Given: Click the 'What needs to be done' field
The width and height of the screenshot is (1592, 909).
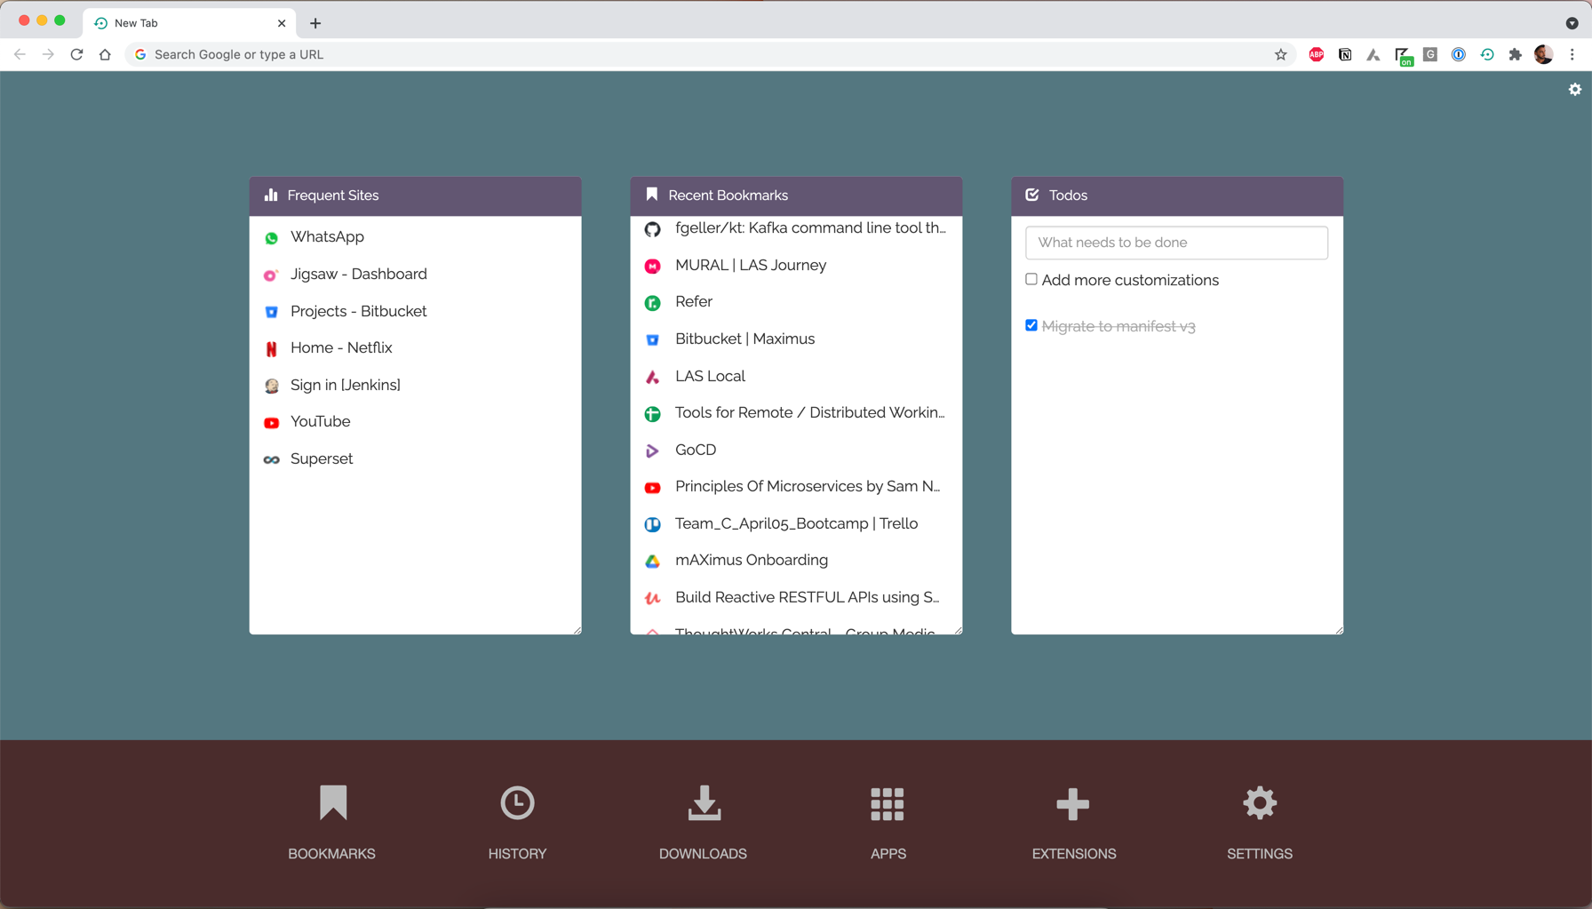Looking at the screenshot, I should click(1176, 243).
